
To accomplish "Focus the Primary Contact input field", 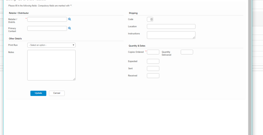I will (47, 28).
